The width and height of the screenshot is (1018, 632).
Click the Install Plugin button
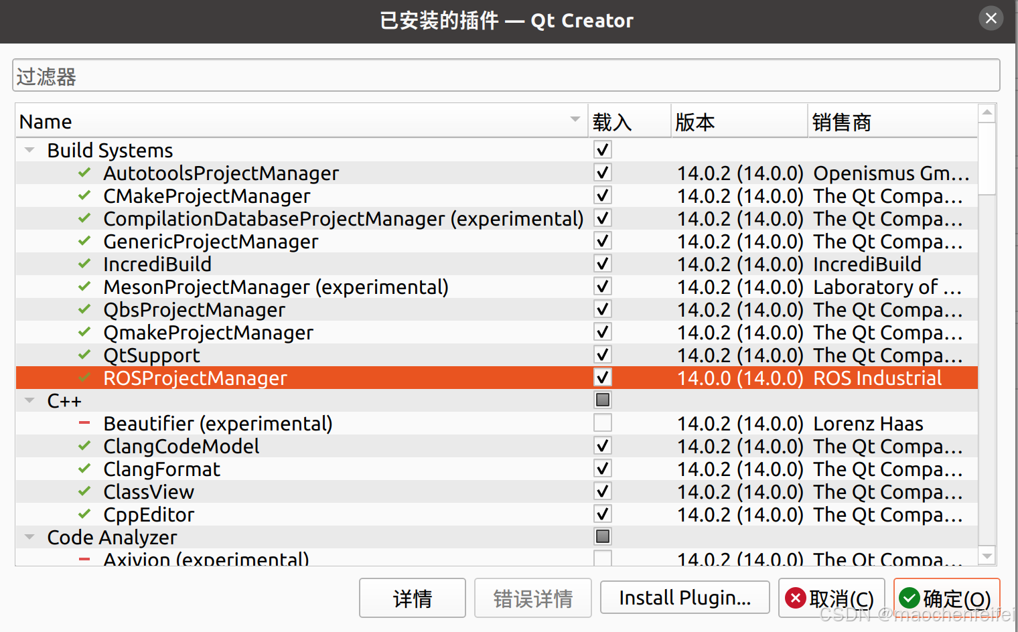(x=684, y=597)
